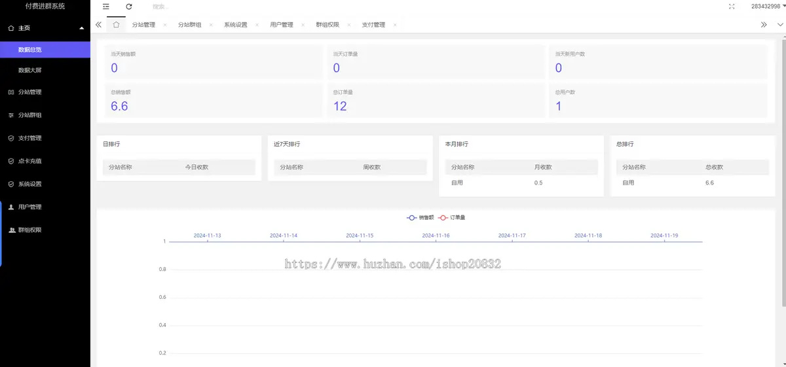786x367 pixels.
Task: Open the tab options chevron on the right
Action: (780, 25)
